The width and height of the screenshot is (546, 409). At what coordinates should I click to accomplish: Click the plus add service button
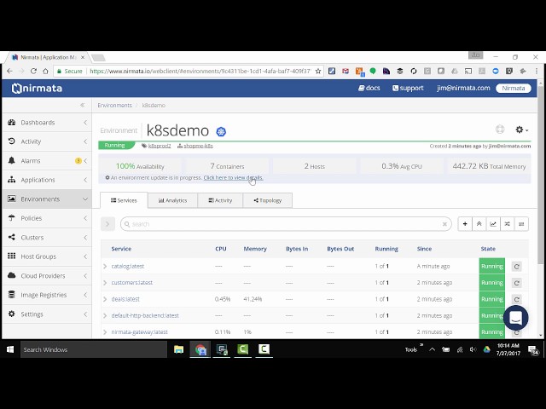[x=465, y=224]
